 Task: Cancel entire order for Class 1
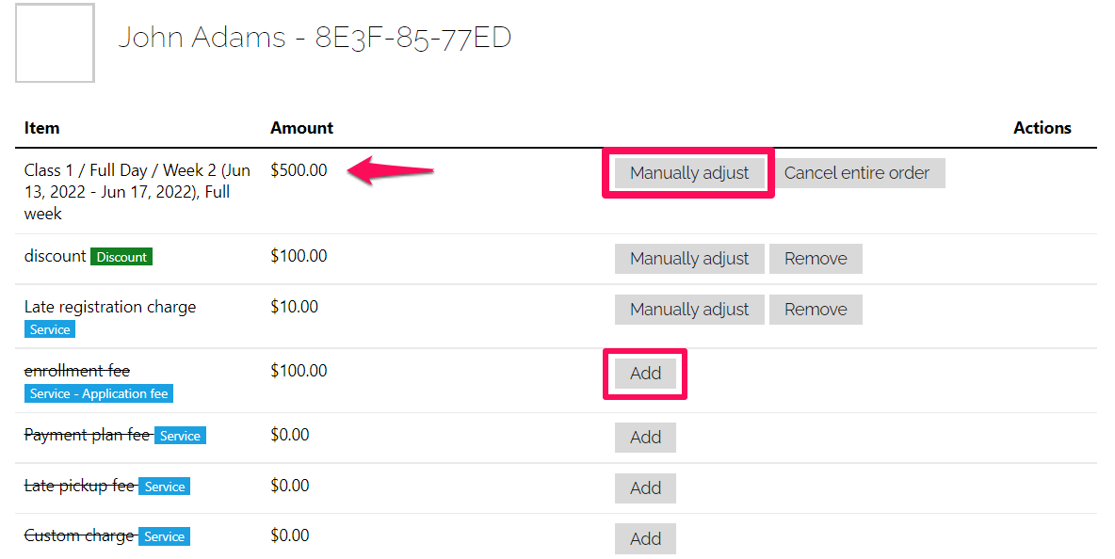pos(857,172)
